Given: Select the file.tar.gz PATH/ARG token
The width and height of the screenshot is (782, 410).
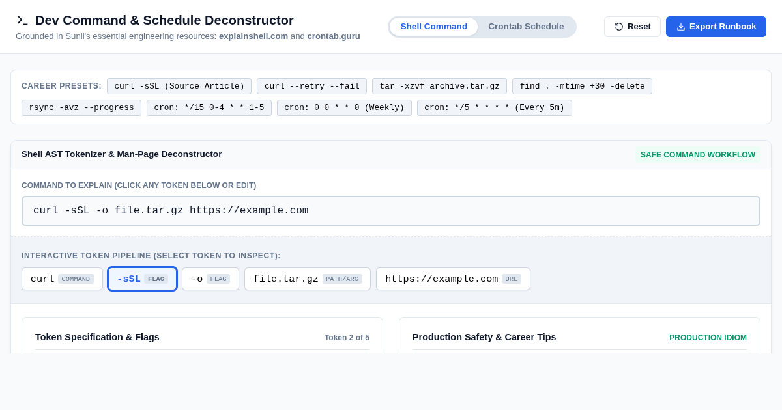Looking at the screenshot, I should (x=308, y=279).
